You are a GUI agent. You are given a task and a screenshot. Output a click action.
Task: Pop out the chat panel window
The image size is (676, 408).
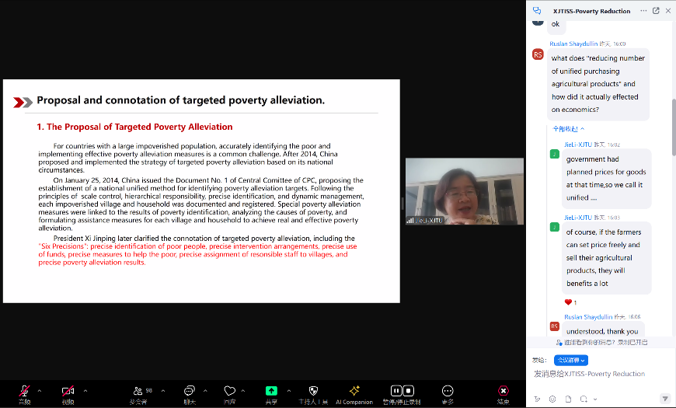click(x=656, y=11)
